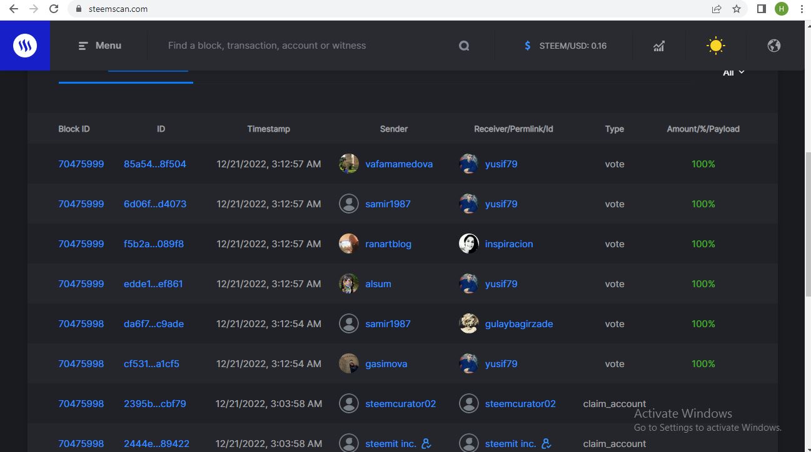The image size is (811, 452).
Task: Open the Steem logo home icon
Action: pos(25,46)
